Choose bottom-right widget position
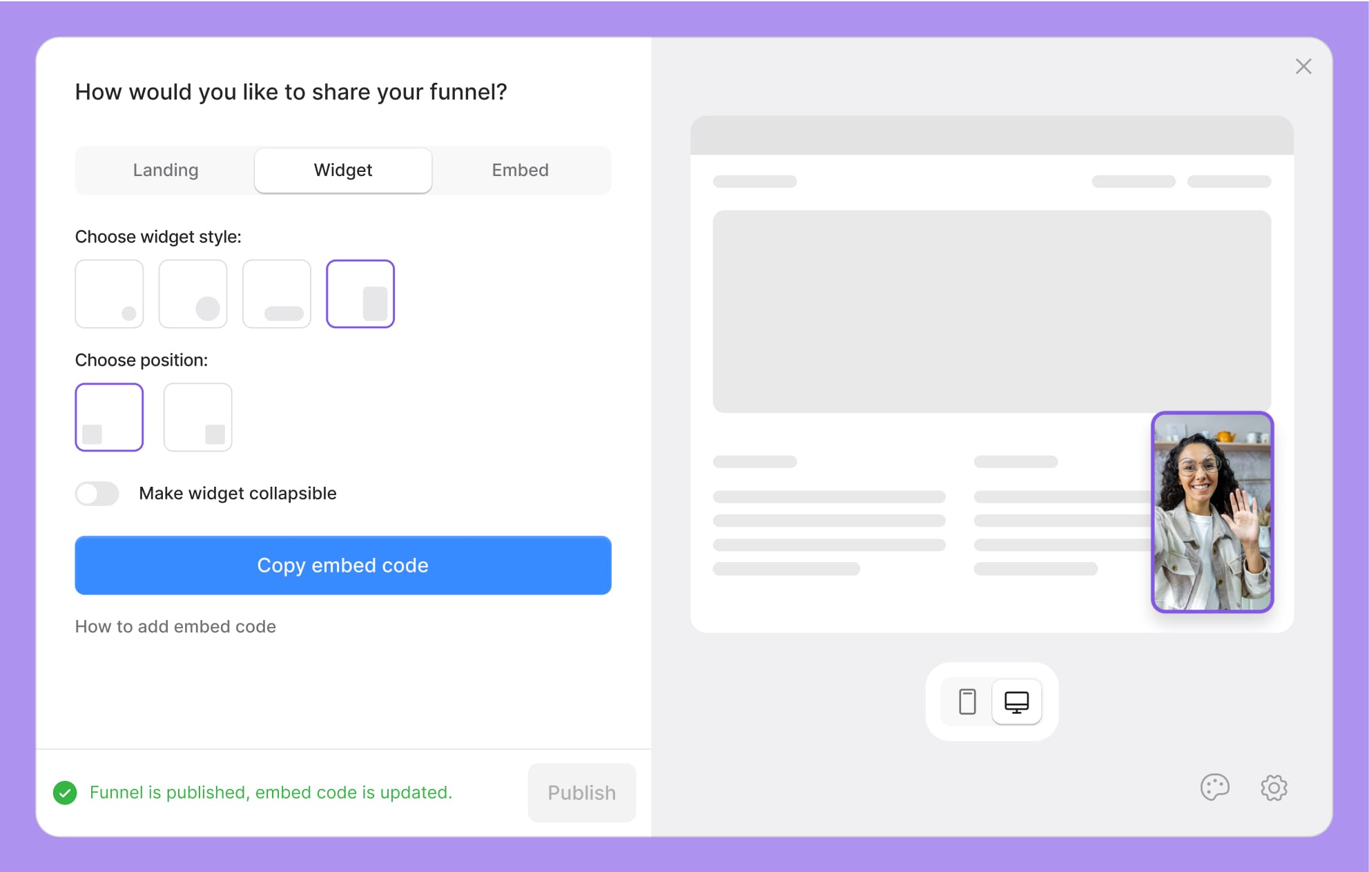The image size is (1369, 872). click(197, 417)
